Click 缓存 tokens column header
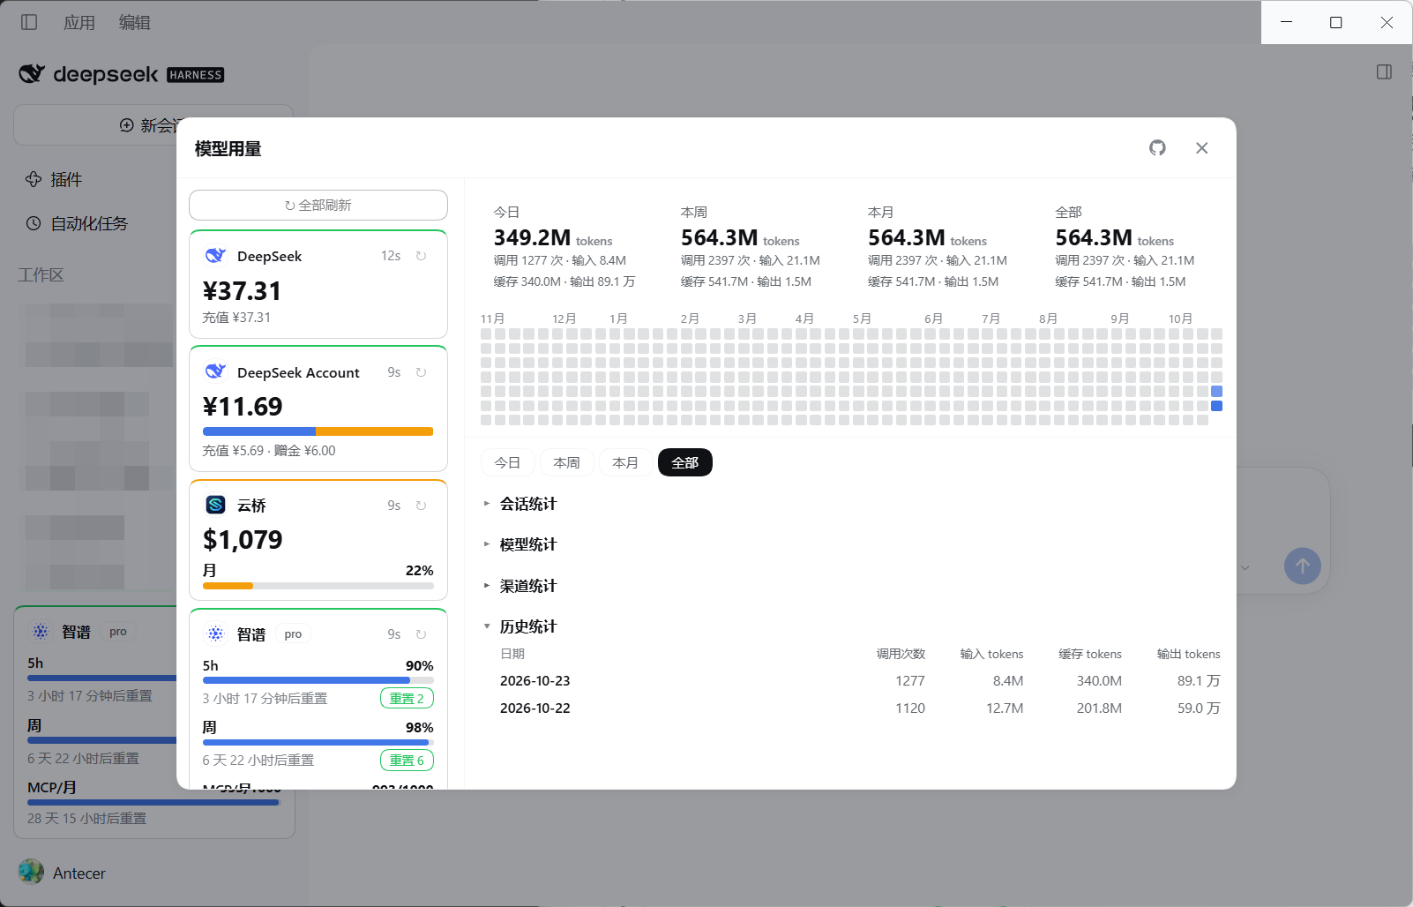 click(x=1090, y=654)
